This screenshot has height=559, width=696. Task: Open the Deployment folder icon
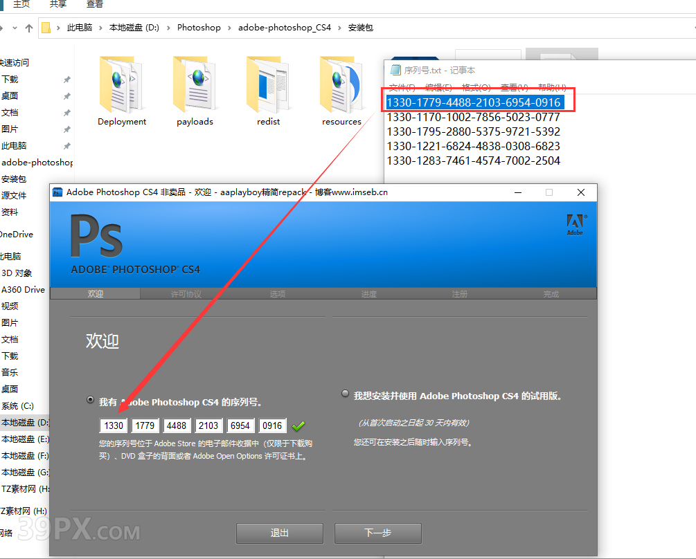coord(121,84)
